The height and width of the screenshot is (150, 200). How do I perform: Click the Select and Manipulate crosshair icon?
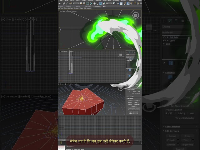click(118, 3)
